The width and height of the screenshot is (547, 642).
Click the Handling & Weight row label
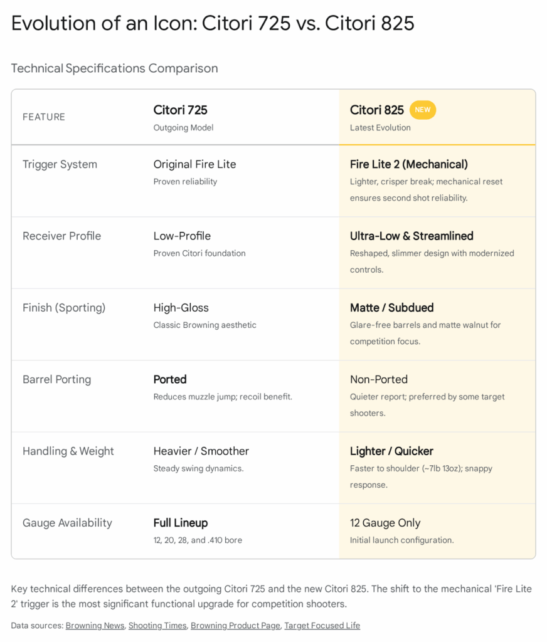(x=68, y=451)
